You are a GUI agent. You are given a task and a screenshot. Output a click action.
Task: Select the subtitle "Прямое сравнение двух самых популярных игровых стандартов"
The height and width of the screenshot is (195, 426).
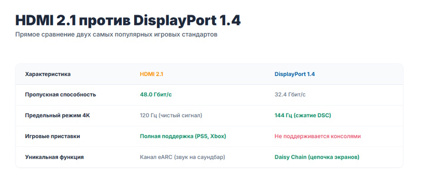116,35
